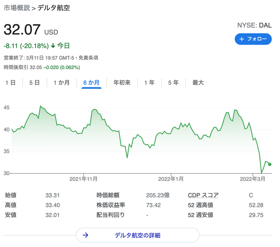This screenshot has height=247, width=280.
Task: Click the フォロー follow button
Action: [253, 39]
